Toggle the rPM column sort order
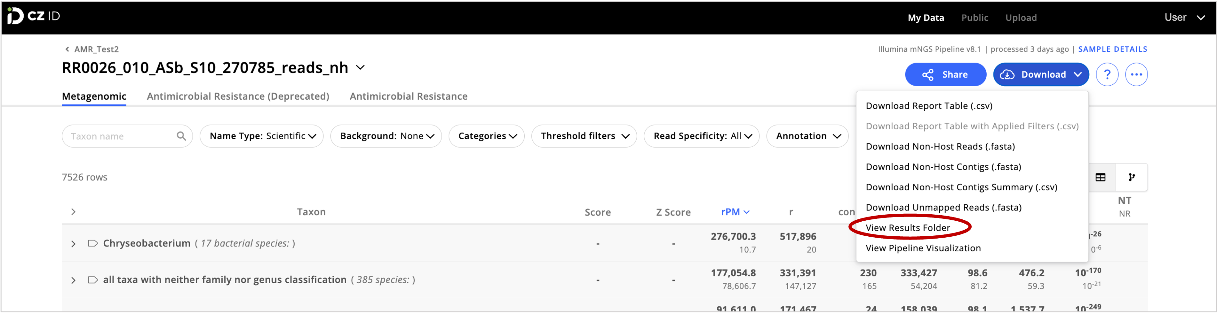The width and height of the screenshot is (1217, 313). click(734, 212)
